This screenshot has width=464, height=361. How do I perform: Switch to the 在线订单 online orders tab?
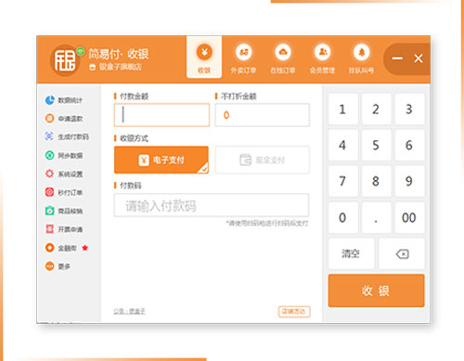pos(283,58)
